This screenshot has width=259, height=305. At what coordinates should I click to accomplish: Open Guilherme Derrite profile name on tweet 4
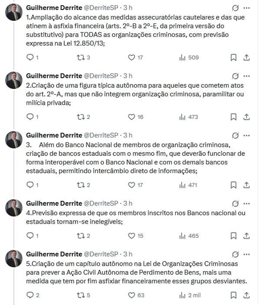(x=54, y=203)
